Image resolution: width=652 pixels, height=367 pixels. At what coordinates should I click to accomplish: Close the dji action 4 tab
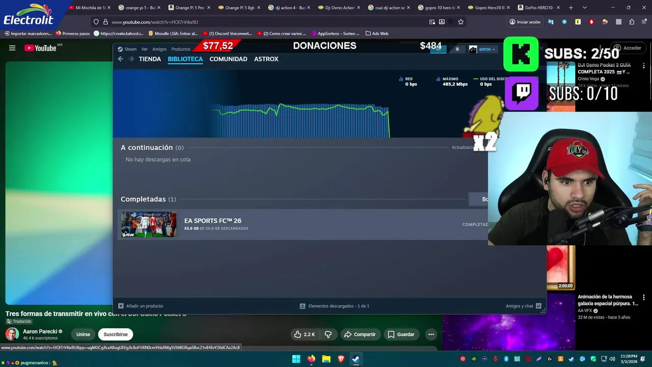[309, 8]
